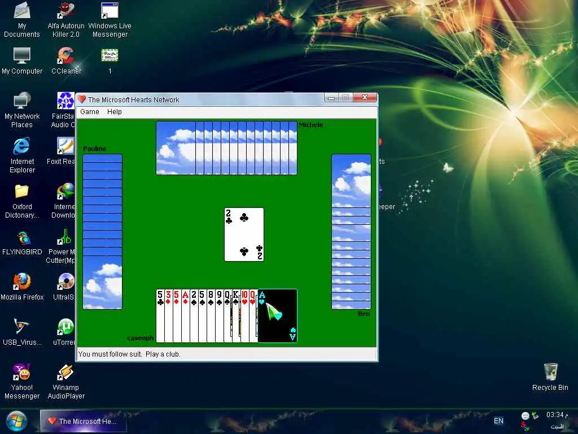The height and width of the screenshot is (434, 578).
Task: Select the queen of spades card
Action: point(228,316)
